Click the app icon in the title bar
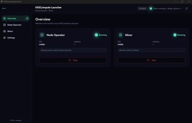 2,2
